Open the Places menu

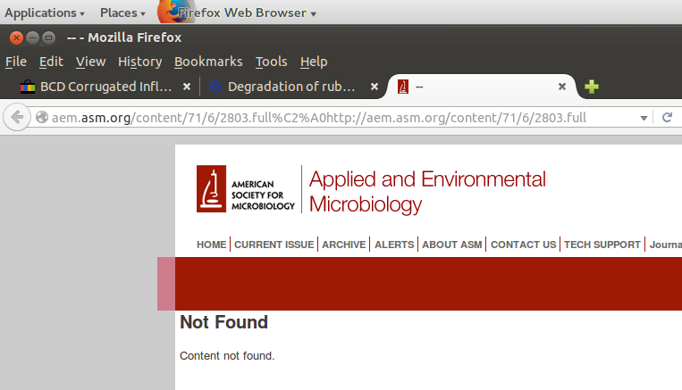(122, 12)
